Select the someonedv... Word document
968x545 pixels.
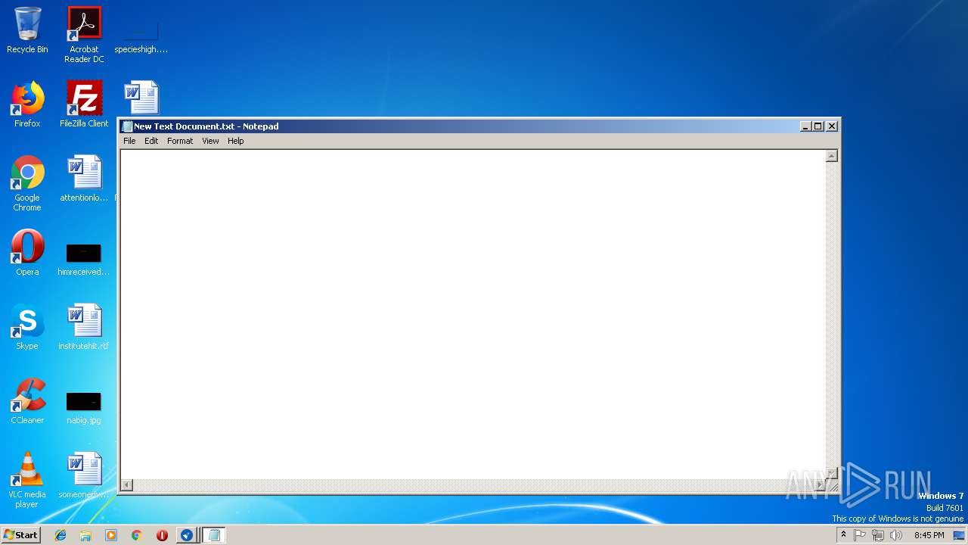tap(84, 475)
